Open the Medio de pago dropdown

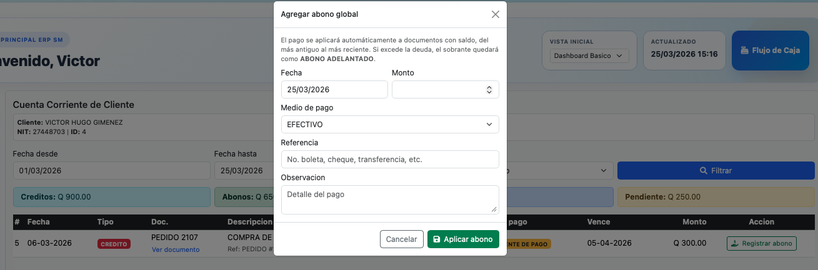390,125
